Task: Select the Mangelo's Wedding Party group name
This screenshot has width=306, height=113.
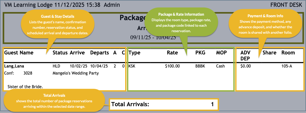Action: (x=76, y=73)
